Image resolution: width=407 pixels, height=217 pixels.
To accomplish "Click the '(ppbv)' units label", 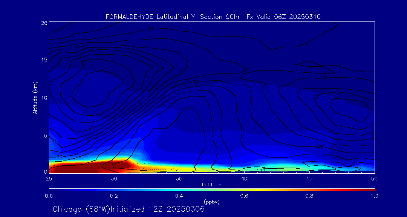I will tap(211, 202).
